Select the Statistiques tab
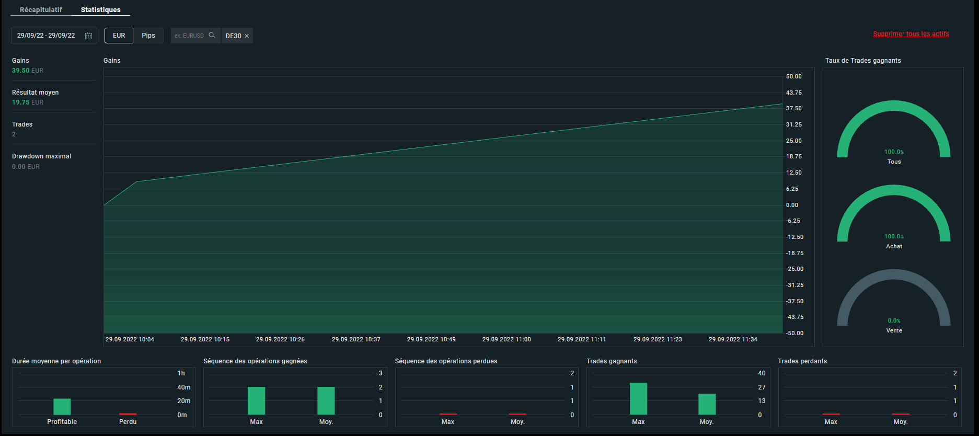The width and height of the screenshot is (979, 436). tap(100, 9)
